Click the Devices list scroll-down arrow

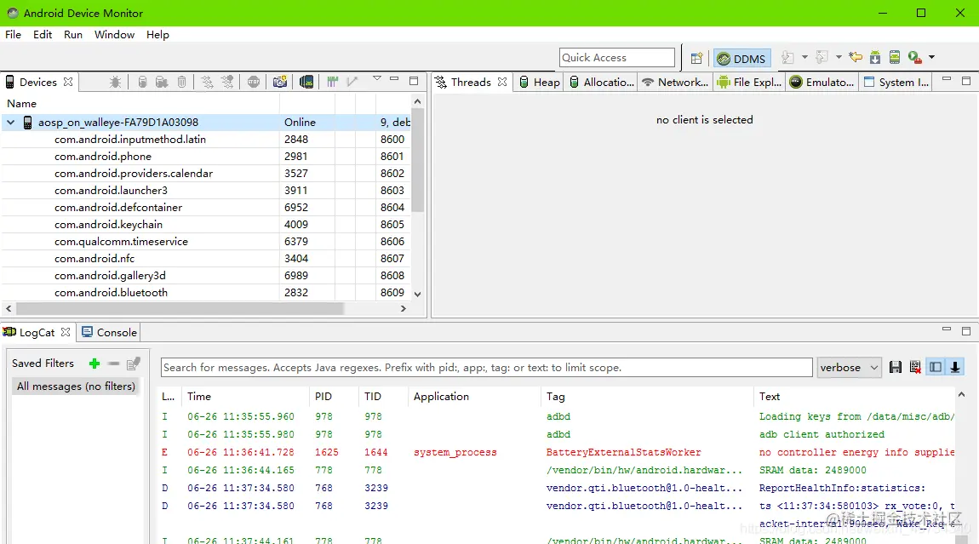tap(418, 295)
